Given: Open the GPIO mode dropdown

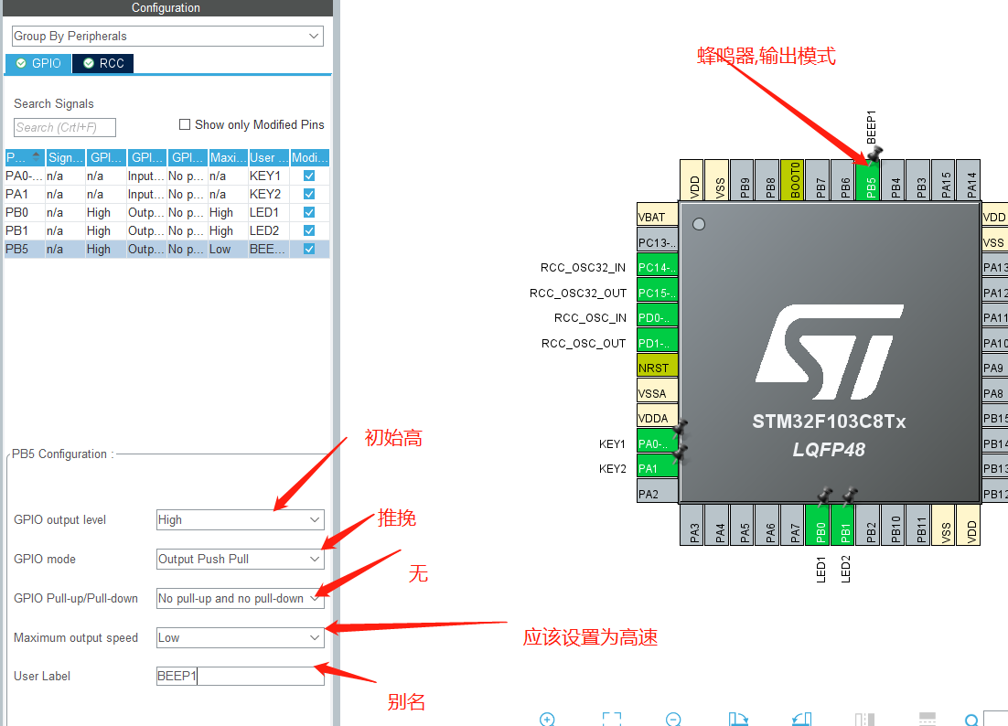Looking at the screenshot, I should [241, 559].
